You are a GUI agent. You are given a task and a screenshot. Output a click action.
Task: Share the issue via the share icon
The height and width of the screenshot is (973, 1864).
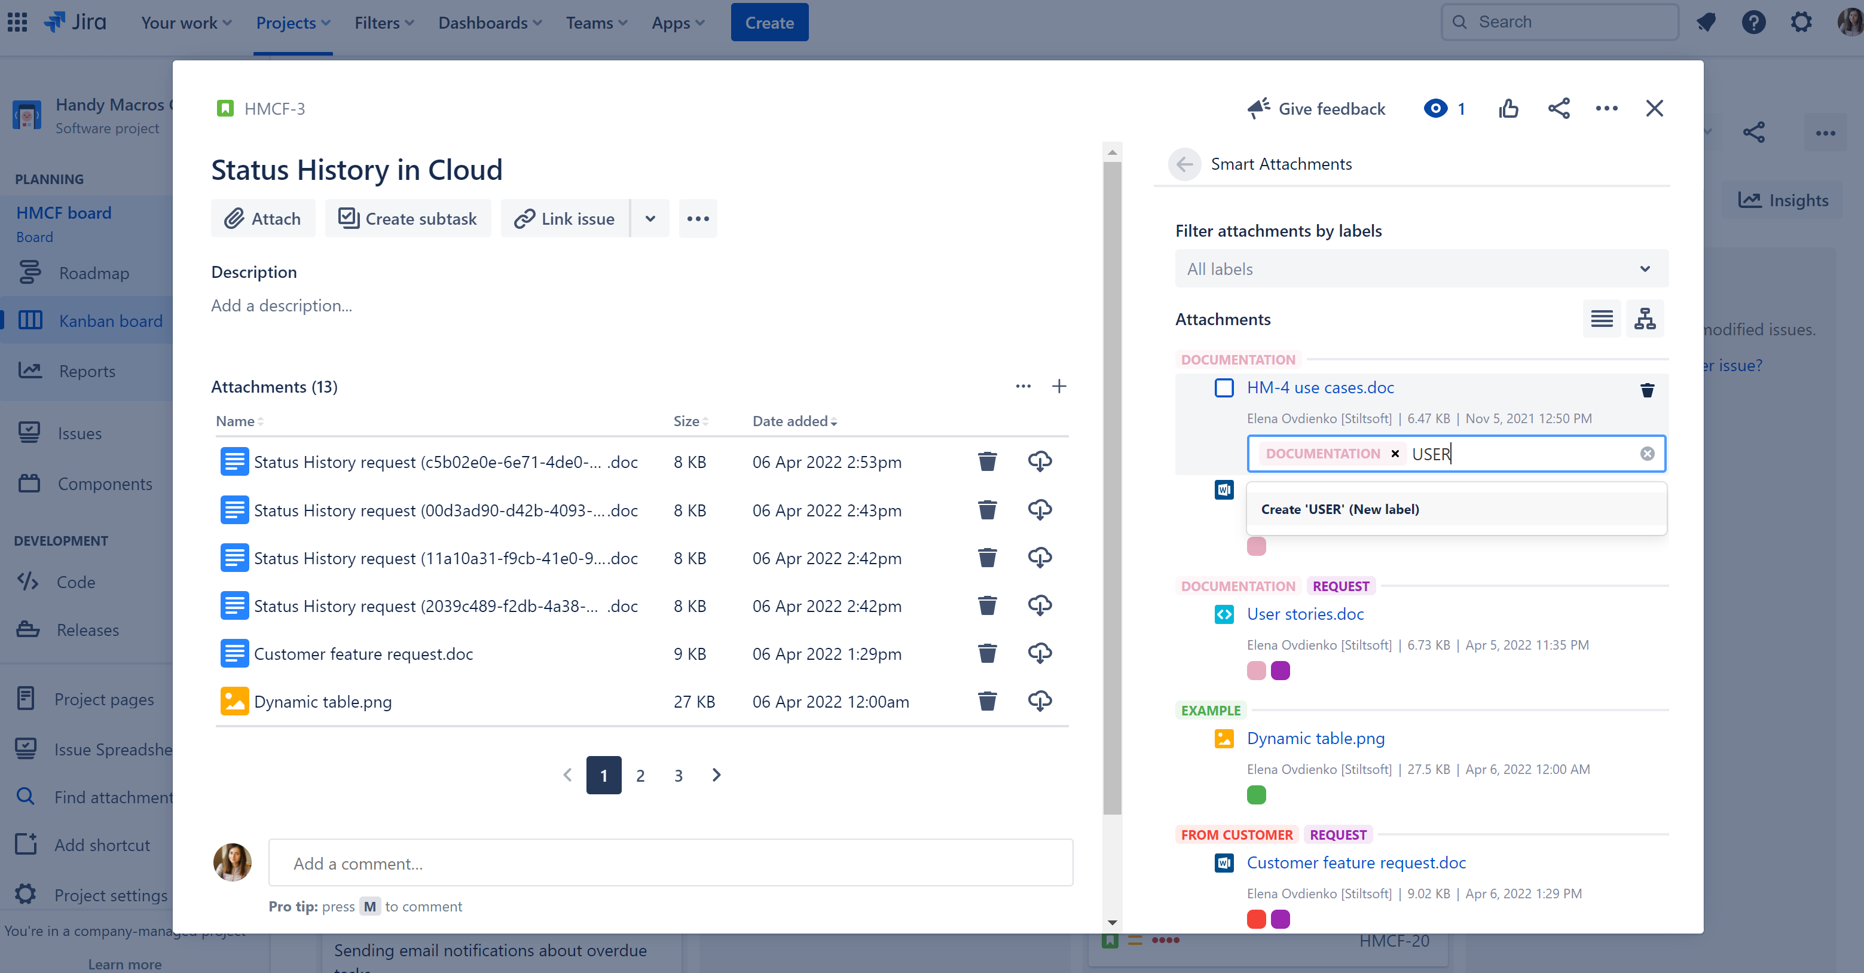[x=1559, y=109]
